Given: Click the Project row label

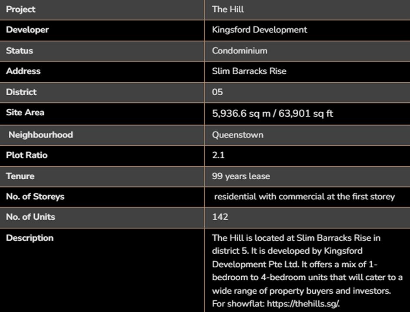Looking at the screenshot, I should (21, 9).
